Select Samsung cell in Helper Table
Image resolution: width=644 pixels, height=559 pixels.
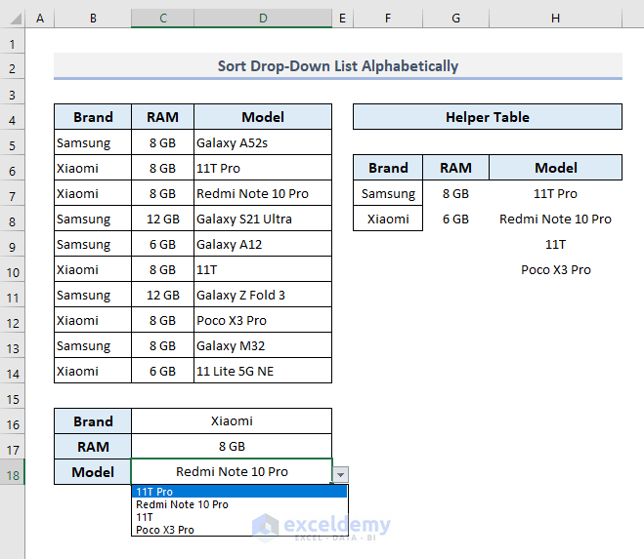click(x=388, y=193)
